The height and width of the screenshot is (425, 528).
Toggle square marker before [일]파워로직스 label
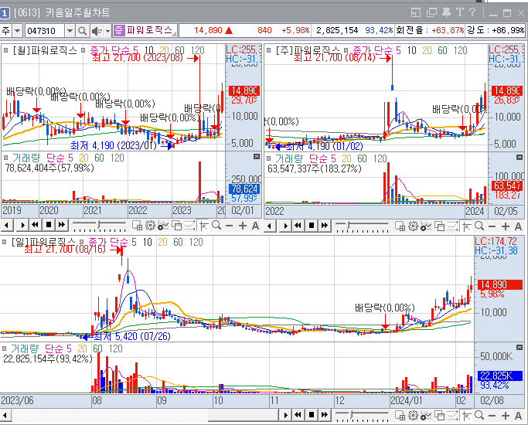[x=5, y=242]
